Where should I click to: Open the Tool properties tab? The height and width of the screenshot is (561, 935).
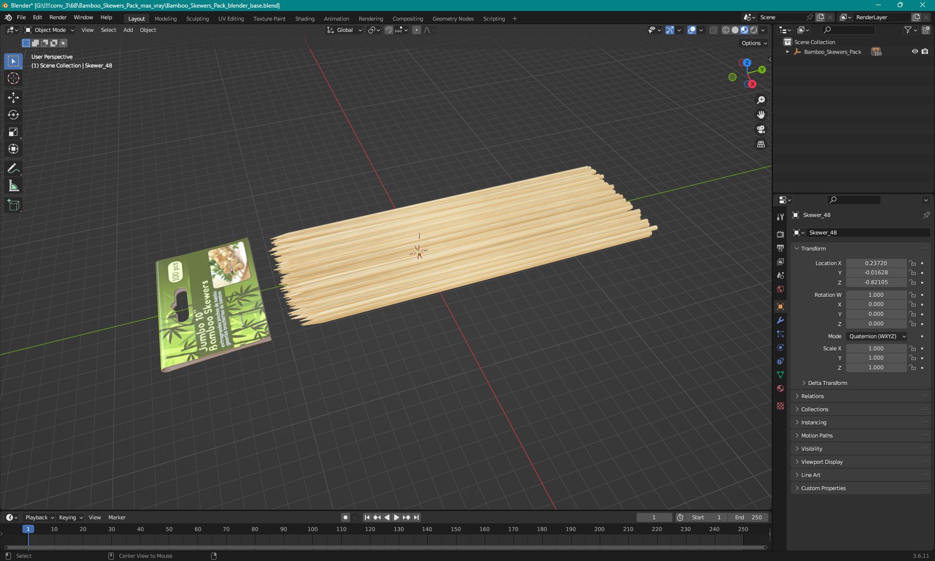pyautogui.click(x=780, y=217)
